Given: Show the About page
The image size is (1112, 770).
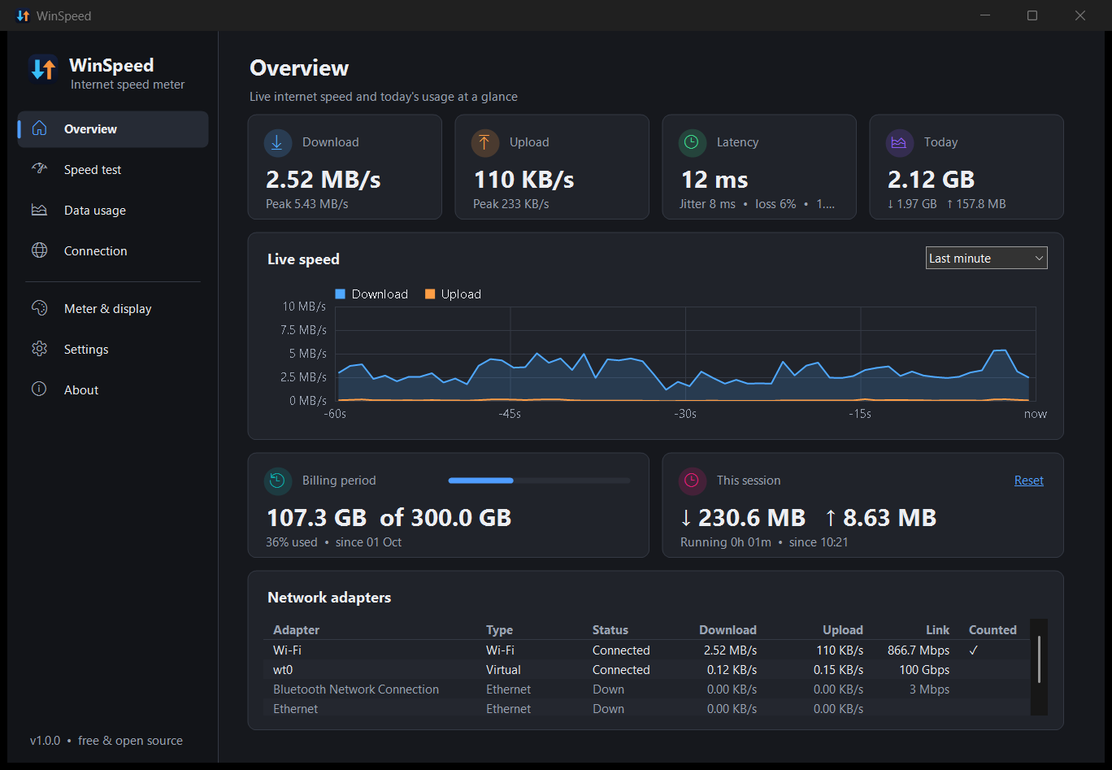Looking at the screenshot, I should 113,390.
